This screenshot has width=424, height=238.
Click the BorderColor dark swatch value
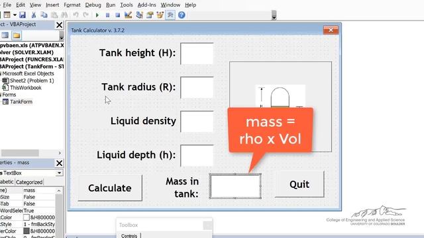click(39, 231)
